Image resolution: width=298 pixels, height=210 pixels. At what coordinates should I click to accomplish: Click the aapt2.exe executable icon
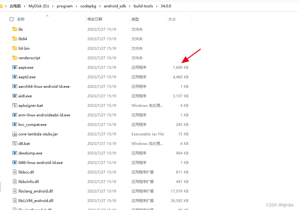point(14,77)
